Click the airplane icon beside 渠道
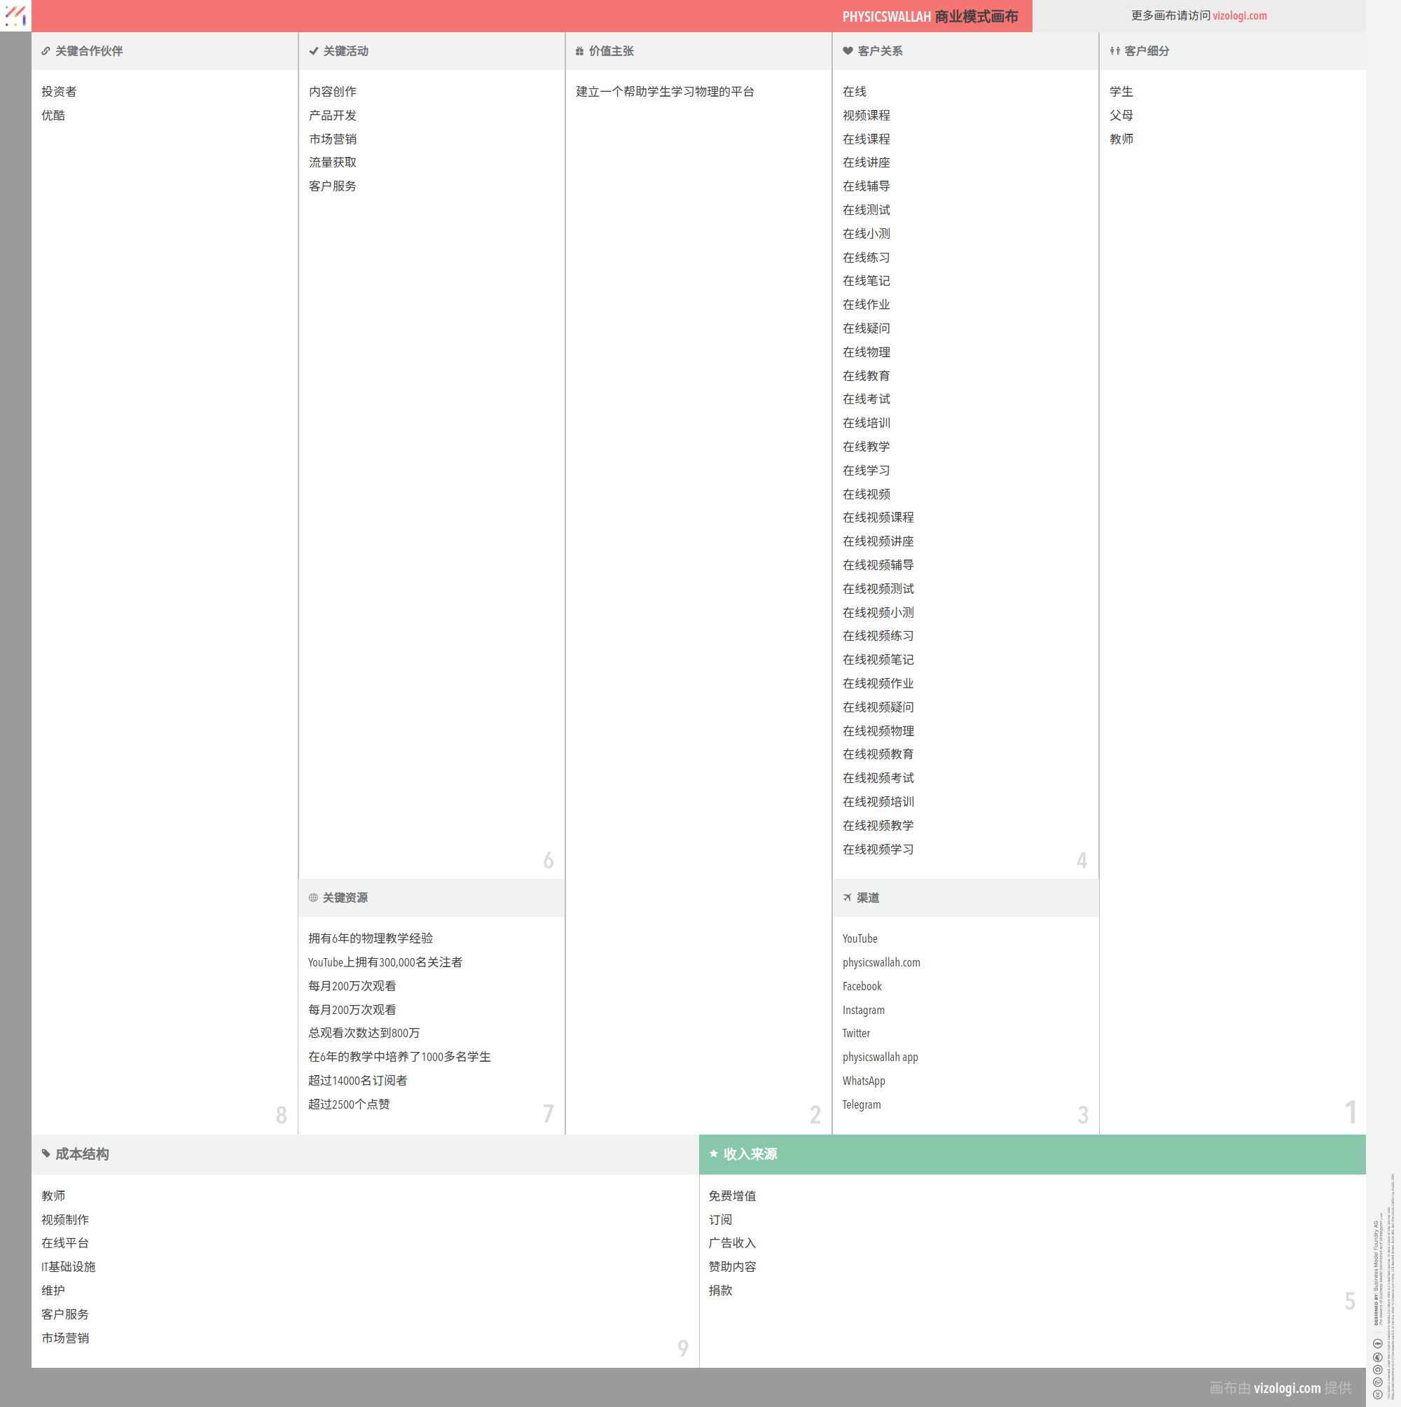 tap(848, 898)
